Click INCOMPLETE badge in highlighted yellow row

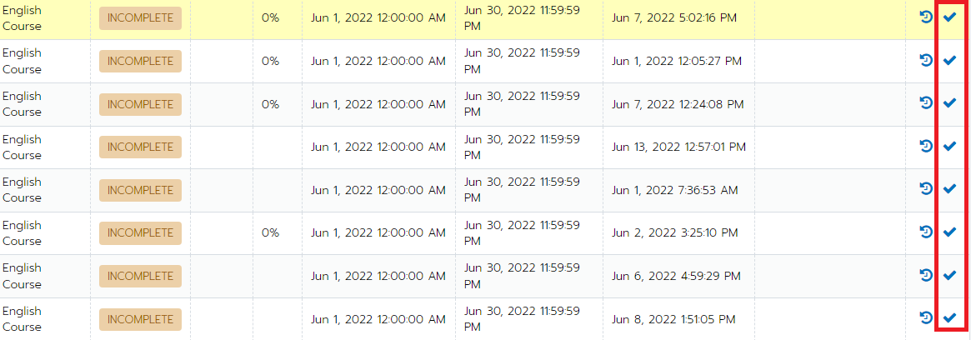141,18
